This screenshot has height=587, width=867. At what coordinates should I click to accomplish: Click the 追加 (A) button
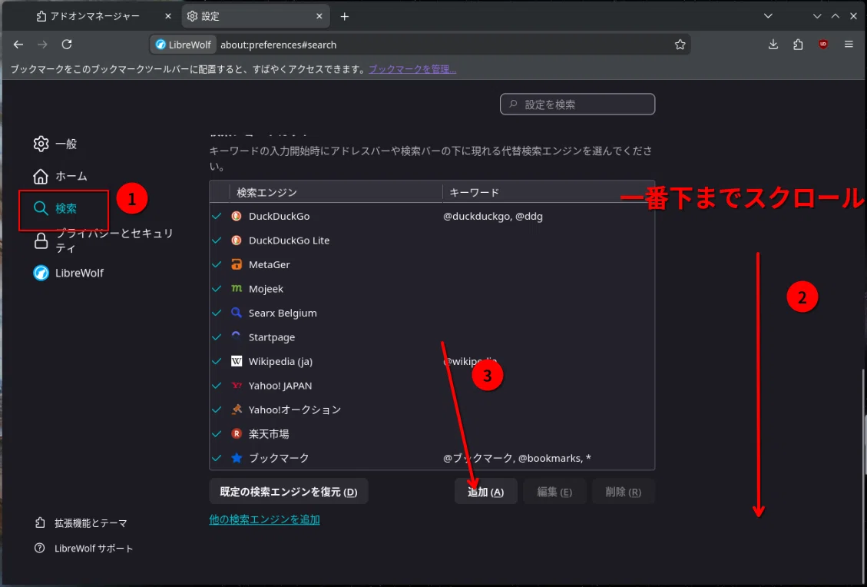coord(485,491)
